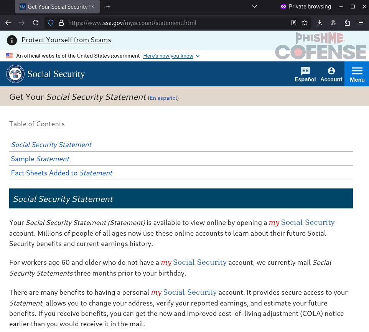Reload the page
Viewport: 369px width, 332px height.
36,23
